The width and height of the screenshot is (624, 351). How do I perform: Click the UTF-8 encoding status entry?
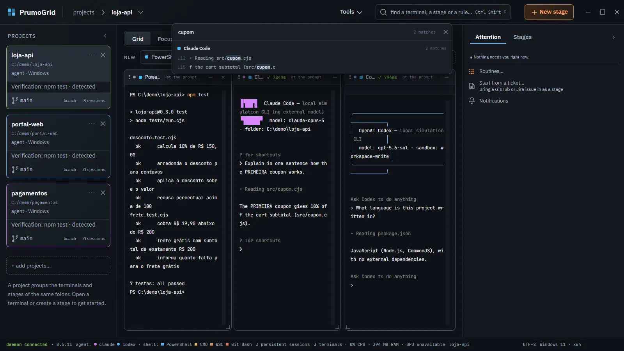529,344
